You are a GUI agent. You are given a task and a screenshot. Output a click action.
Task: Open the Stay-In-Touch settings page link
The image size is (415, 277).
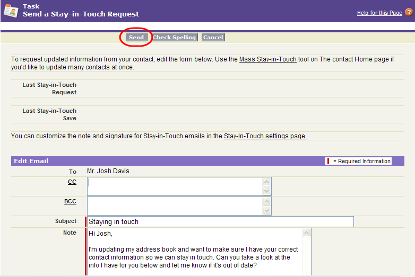[265, 136]
